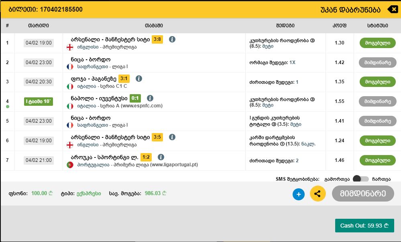Click score badge 3:8 in row 1

pyautogui.click(x=157, y=39)
